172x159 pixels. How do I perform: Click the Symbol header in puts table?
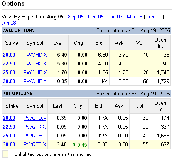[35, 106]
